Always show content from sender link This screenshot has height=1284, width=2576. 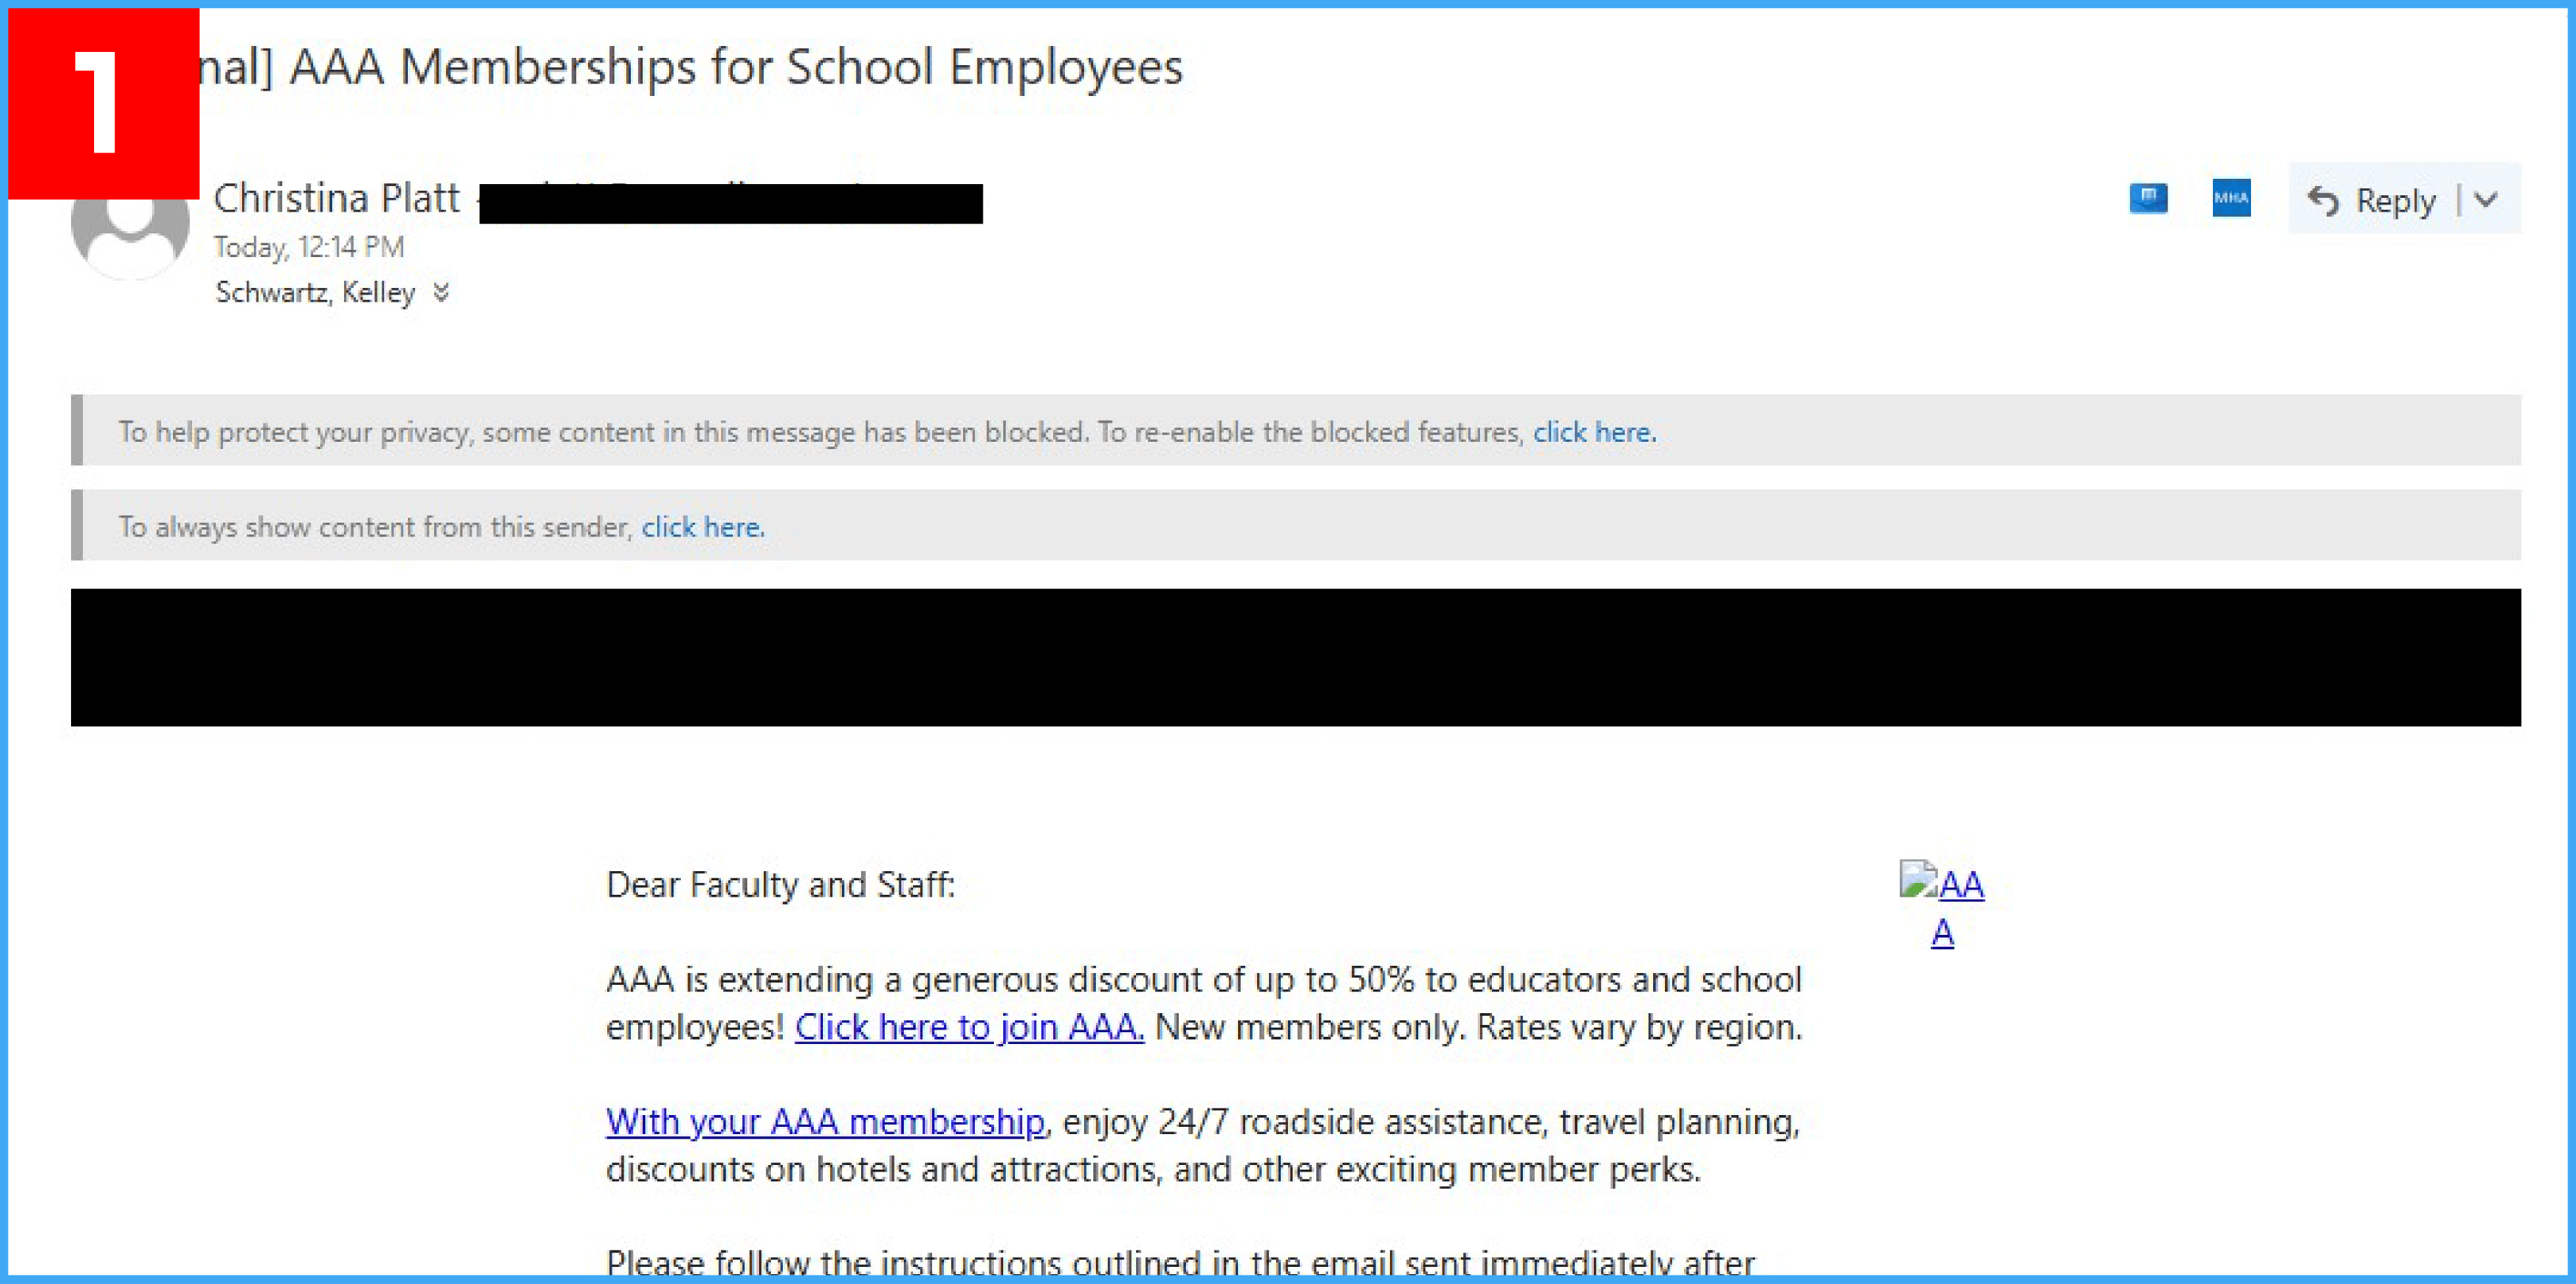coord(702,527)
